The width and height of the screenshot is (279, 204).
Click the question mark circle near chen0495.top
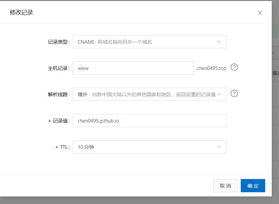[x=234, y=67]
